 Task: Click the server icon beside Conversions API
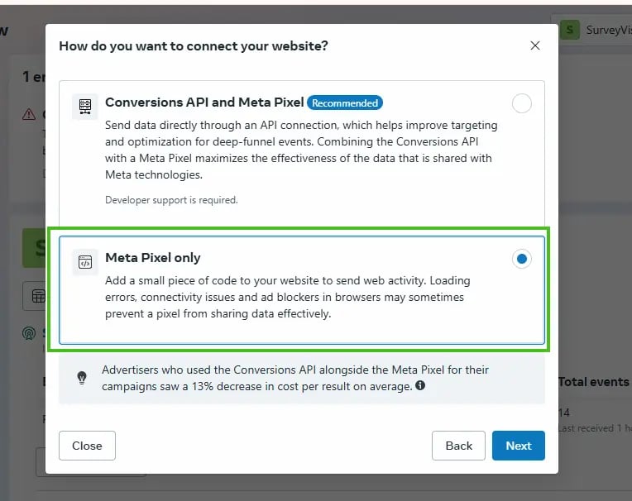tap(85, 107)
